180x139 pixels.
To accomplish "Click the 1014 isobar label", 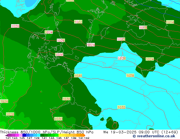I will tap(170, 22).
